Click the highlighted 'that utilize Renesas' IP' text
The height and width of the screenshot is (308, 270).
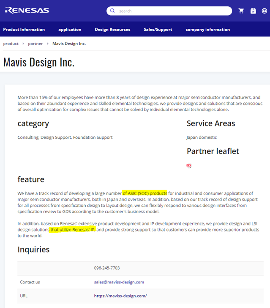click(x=72, y=230)
